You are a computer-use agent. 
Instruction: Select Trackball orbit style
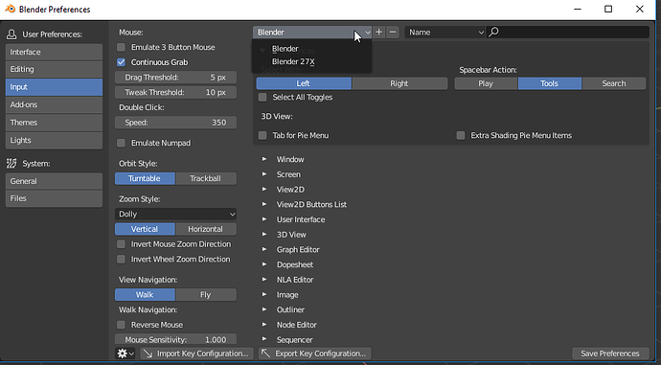pyautogui.click(x=206, y=178)
